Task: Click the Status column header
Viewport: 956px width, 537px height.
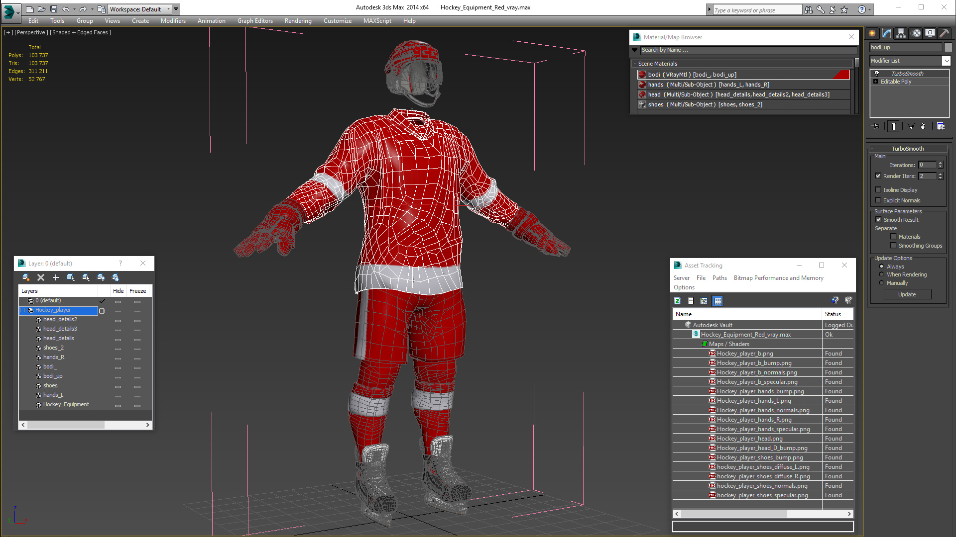Action: pos(837,314)
